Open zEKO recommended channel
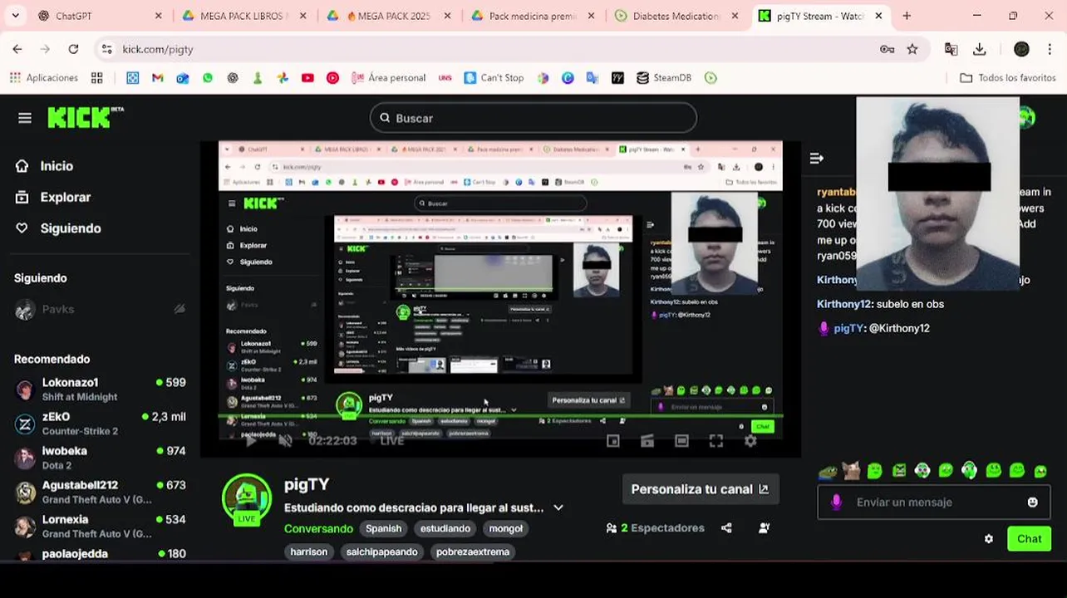This screenshot has height=598, width=1067. [100, 424]
